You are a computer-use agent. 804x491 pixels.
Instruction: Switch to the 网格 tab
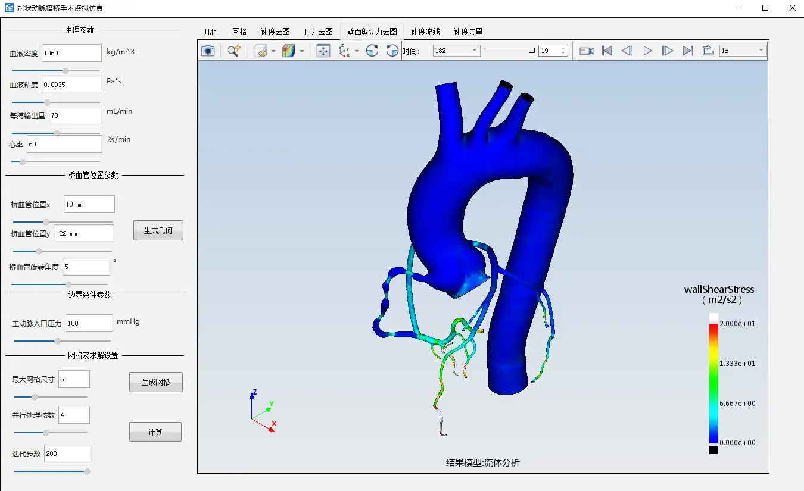(239, 32)
